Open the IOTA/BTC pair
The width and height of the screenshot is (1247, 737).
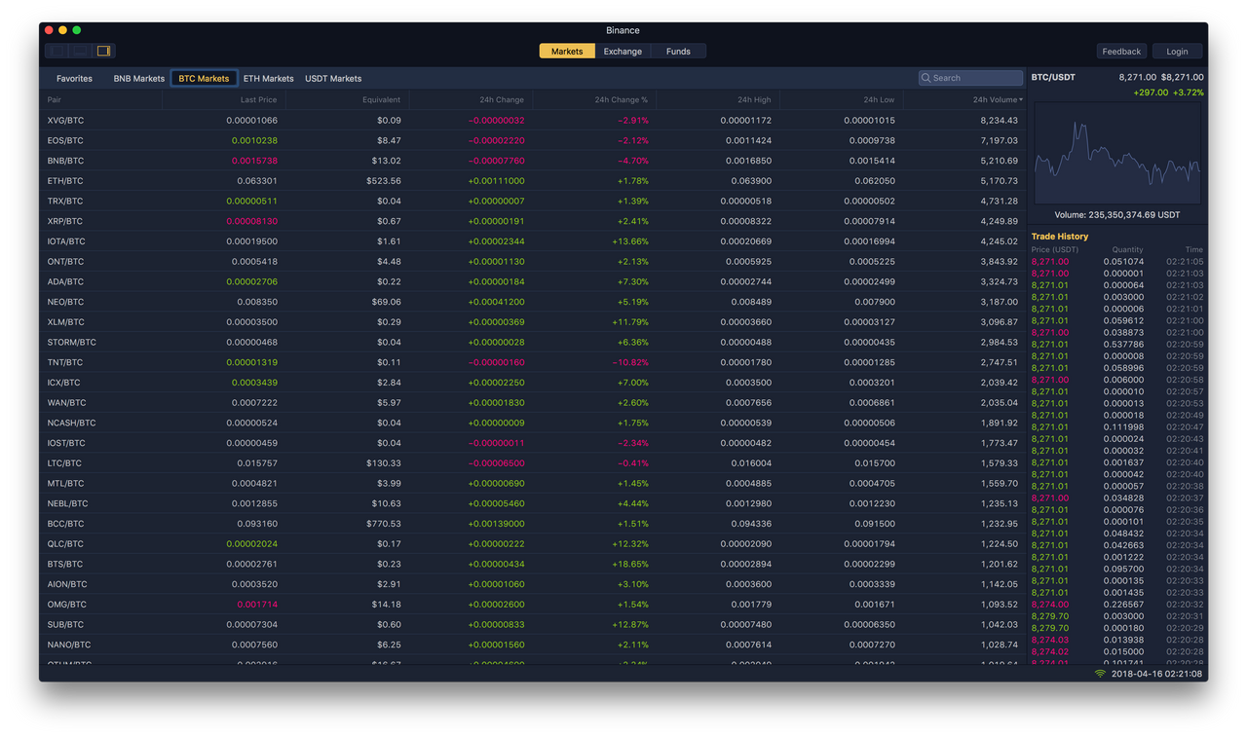click(533, 241)
